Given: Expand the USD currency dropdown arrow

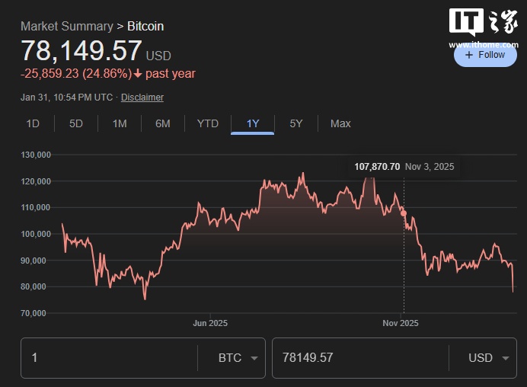Looking at the screenshot, I should (x=505, y=358).
